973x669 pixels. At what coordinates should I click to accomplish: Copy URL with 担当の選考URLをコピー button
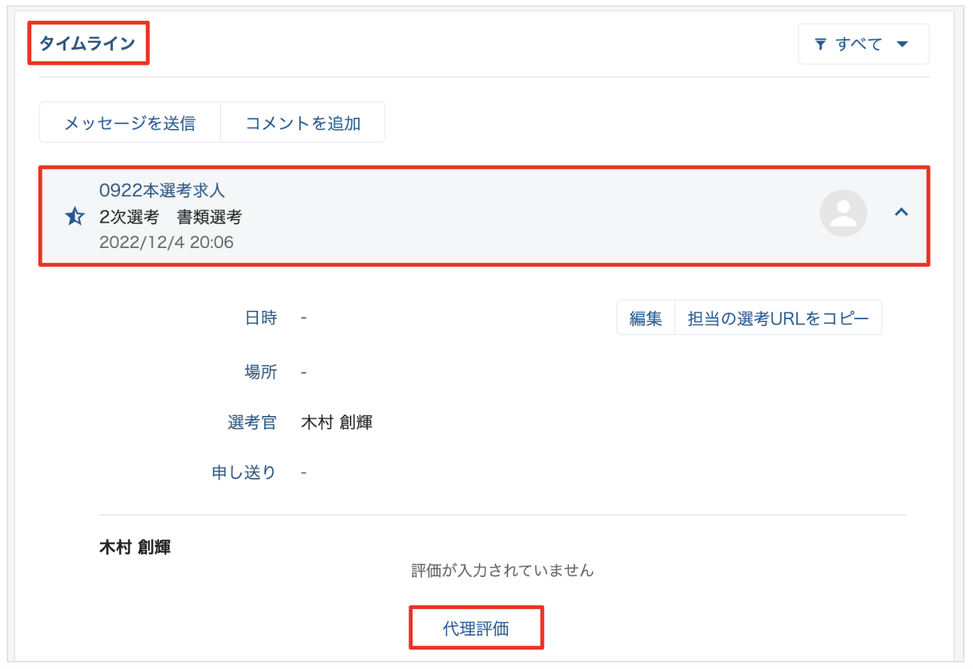click(777, 318)
